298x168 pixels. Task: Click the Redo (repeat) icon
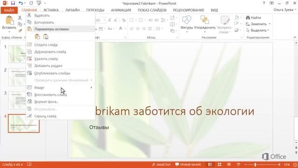[31, 3]
